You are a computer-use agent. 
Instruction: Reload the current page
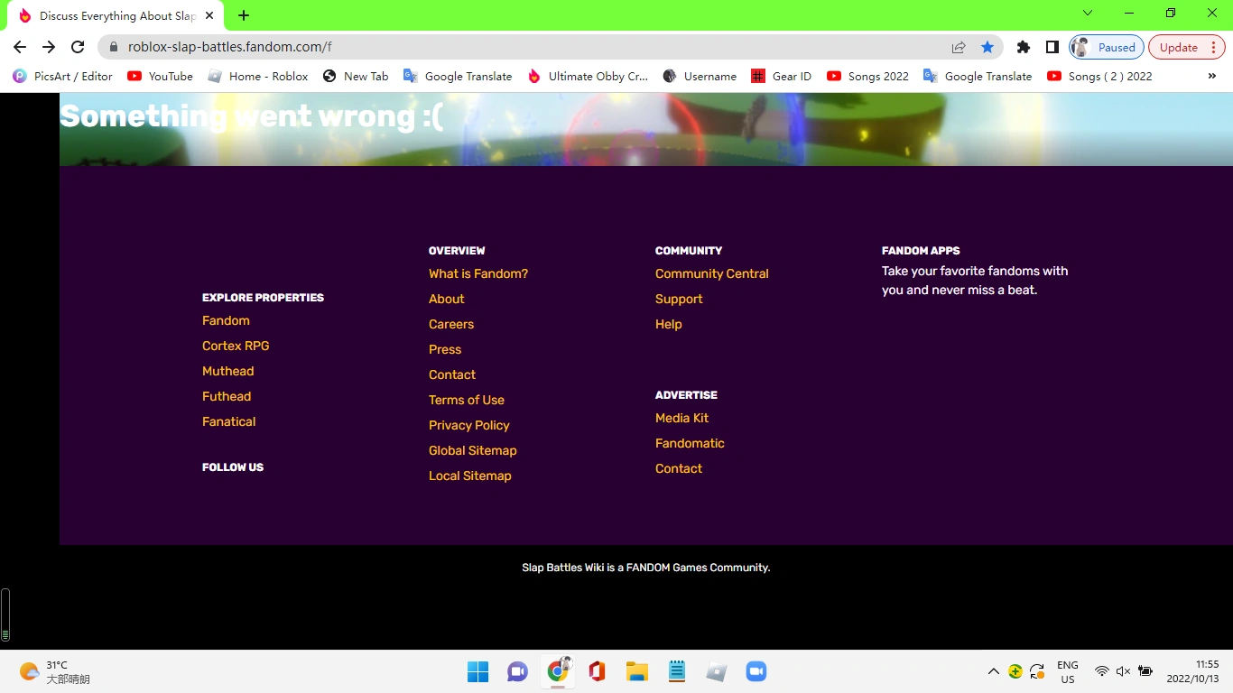point(78,46)
